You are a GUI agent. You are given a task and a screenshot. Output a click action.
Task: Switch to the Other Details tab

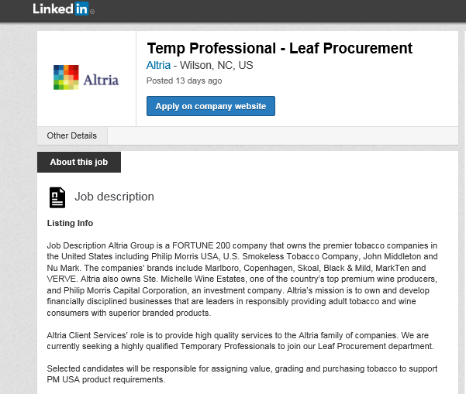click(72, 135)
